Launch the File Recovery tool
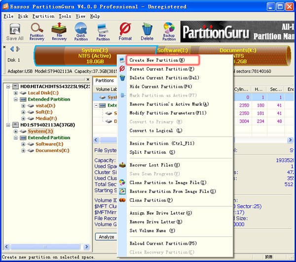 coord(59,32)
